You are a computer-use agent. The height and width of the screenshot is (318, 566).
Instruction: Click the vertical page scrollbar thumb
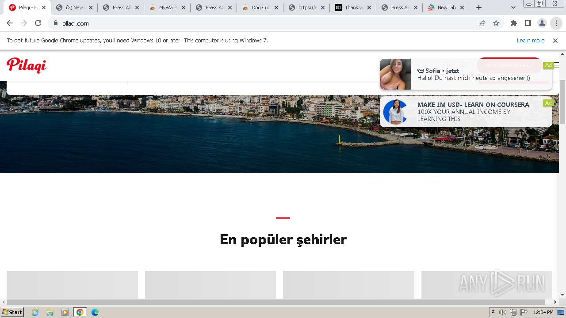(562, 102)
